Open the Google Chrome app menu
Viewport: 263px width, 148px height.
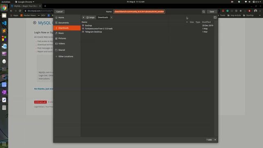pyautogui.click(x=25, y=2)
